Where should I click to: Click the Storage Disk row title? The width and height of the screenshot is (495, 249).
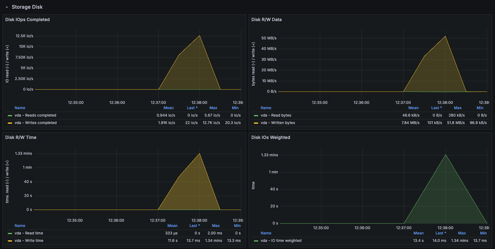(27, 7)
